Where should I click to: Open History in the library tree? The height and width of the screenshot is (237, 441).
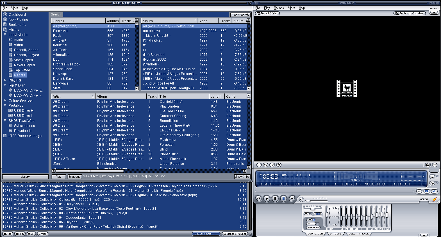(x=14, y=30)
